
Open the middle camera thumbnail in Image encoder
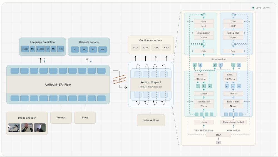[27, 128]
